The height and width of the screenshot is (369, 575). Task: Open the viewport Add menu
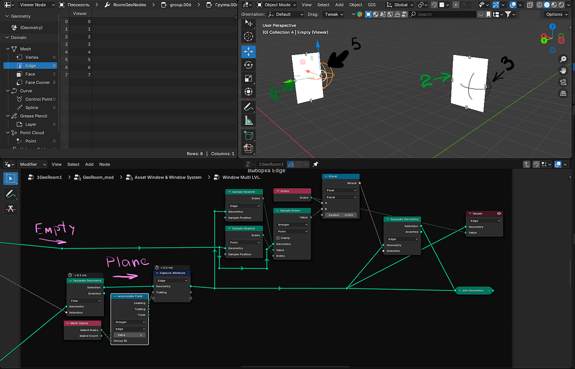339,5
